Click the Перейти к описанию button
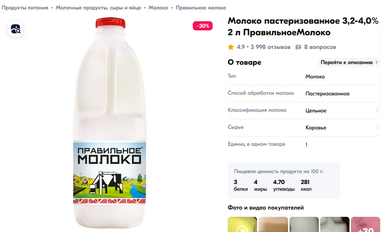 coord(349,62)
